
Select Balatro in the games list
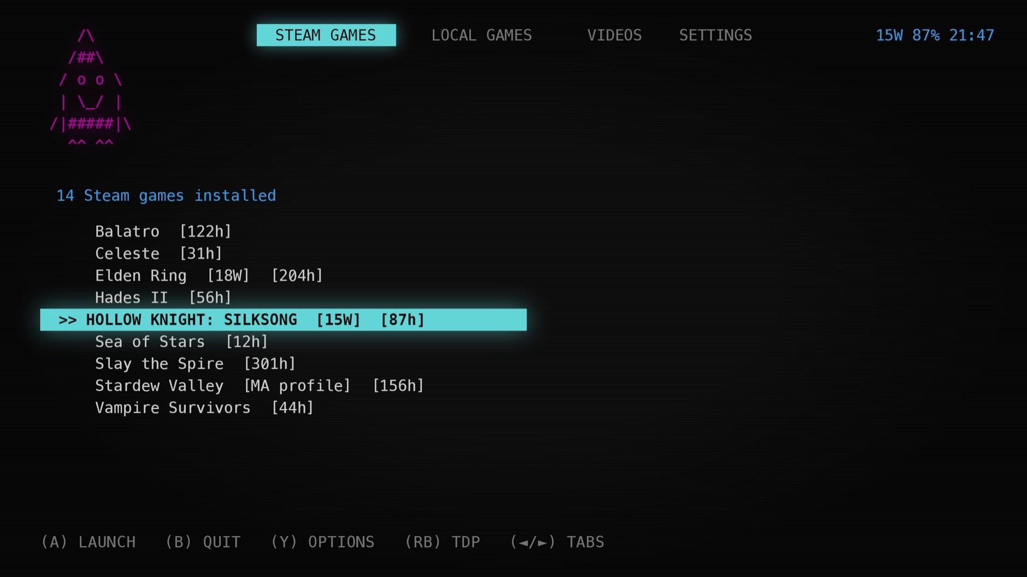click(163, 231)
